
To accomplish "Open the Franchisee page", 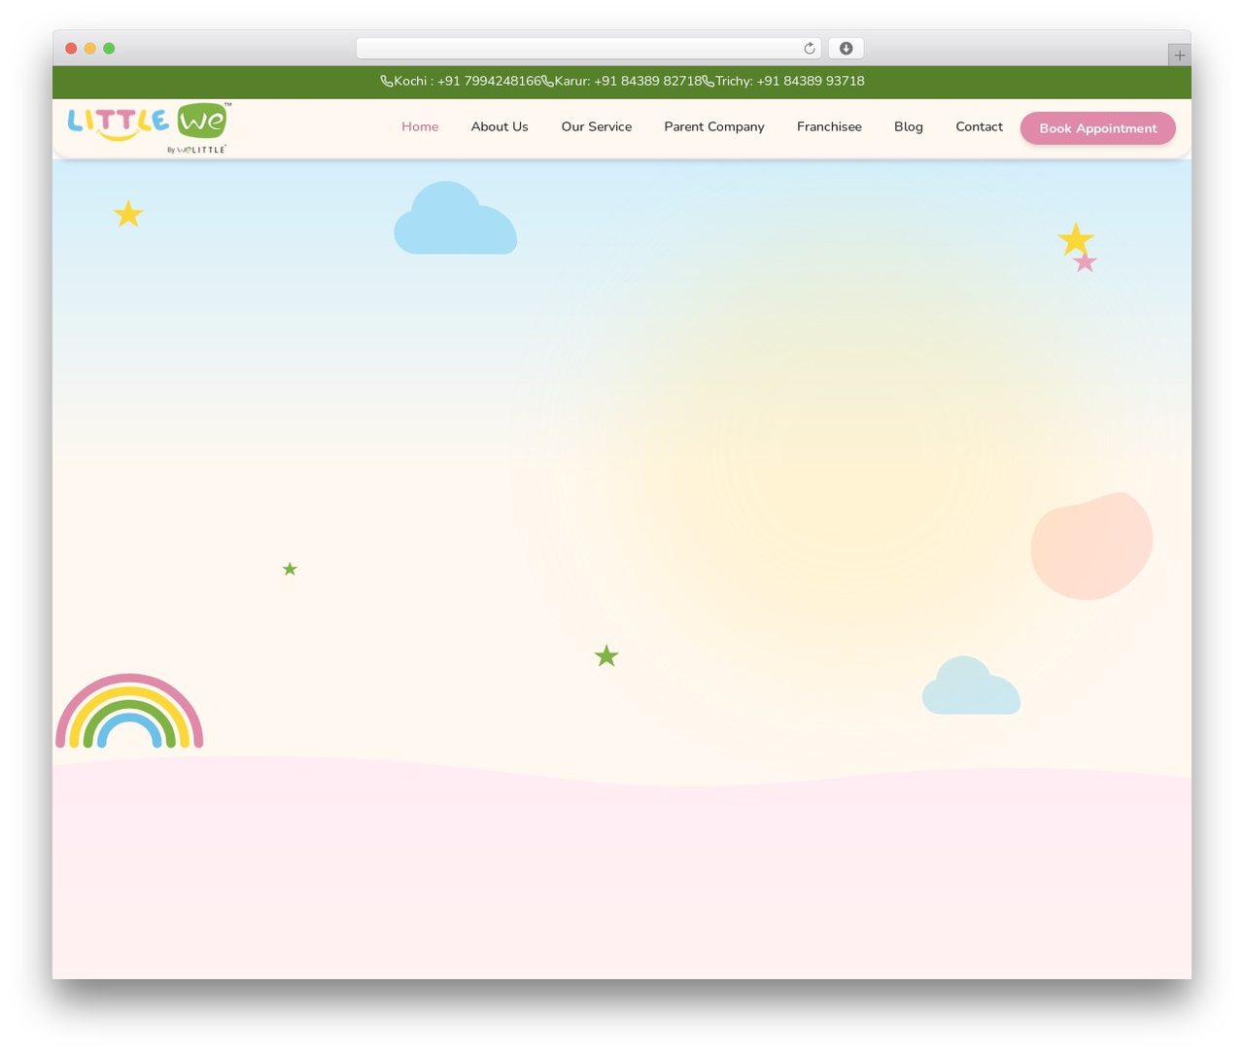I will (x=829, y=126).
